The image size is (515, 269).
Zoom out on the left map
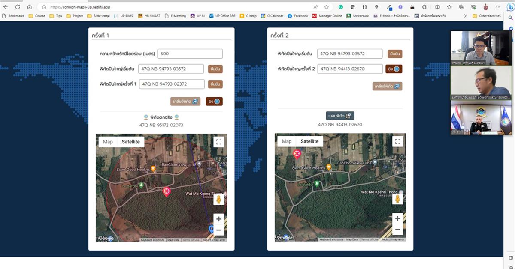[x=219, y=230]
